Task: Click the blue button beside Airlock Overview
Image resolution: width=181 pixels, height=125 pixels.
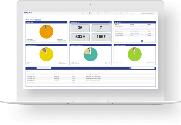Action: (38, 20)
